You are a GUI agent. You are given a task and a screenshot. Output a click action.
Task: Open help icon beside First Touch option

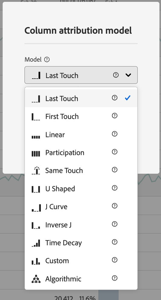click(114, 116)
